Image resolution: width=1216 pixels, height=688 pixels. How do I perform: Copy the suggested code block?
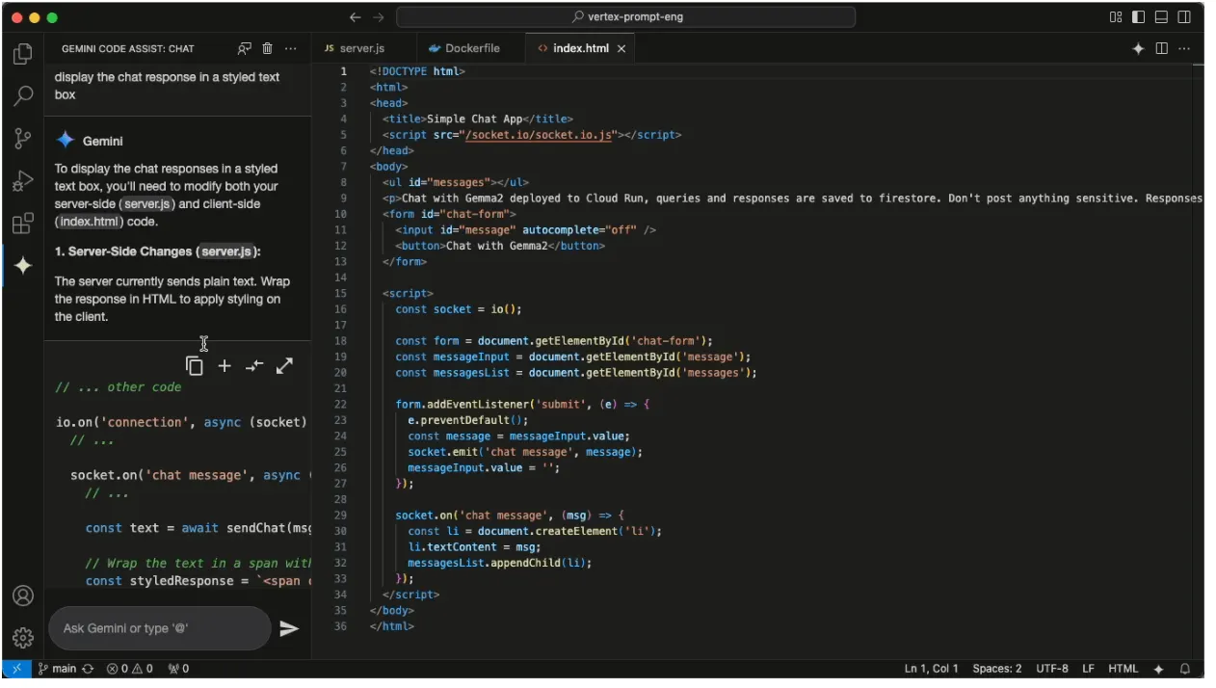[x=195, y=366]
